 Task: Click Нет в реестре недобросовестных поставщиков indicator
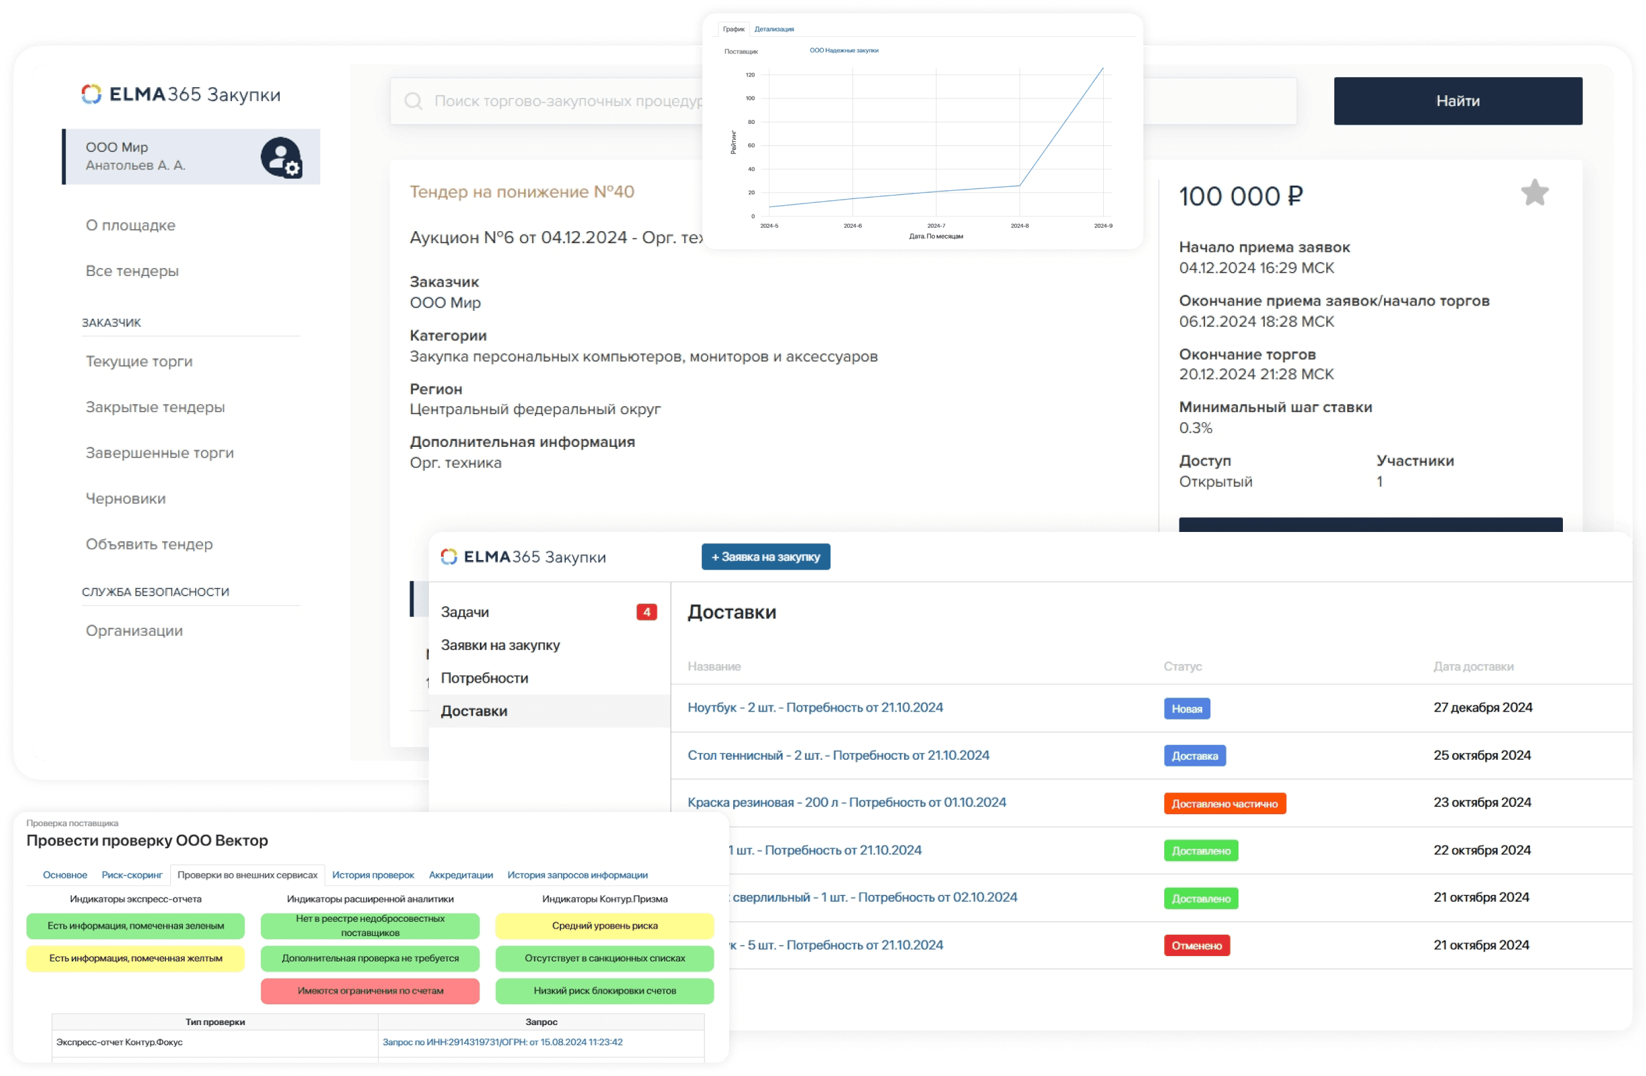[x=370, y=926]
